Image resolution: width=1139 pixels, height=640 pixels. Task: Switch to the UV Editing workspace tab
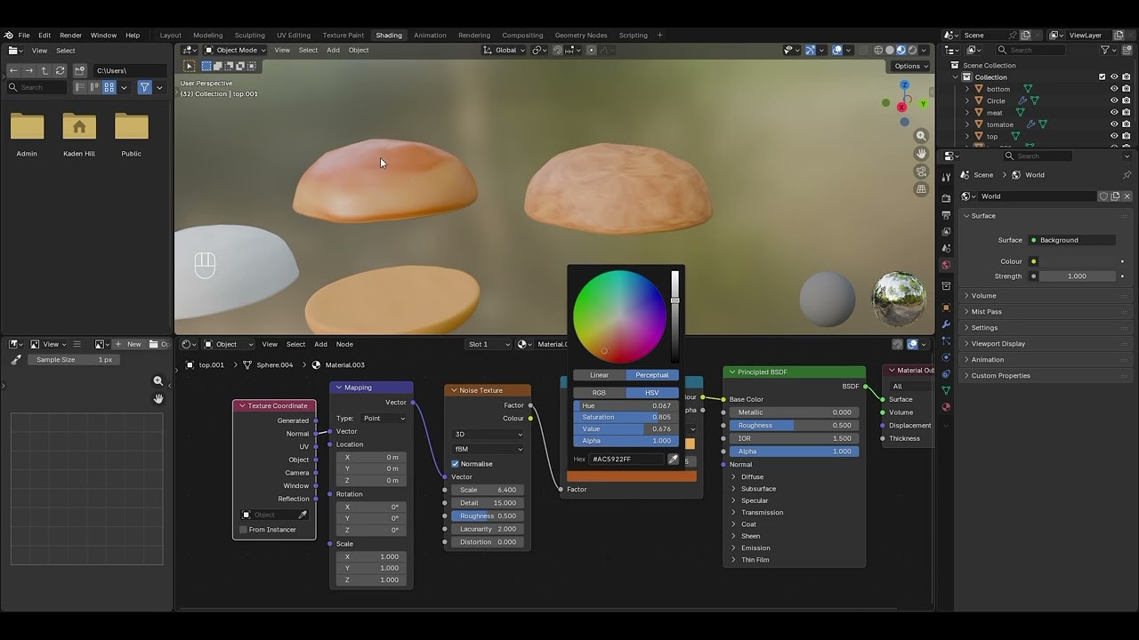click(294, 35)
